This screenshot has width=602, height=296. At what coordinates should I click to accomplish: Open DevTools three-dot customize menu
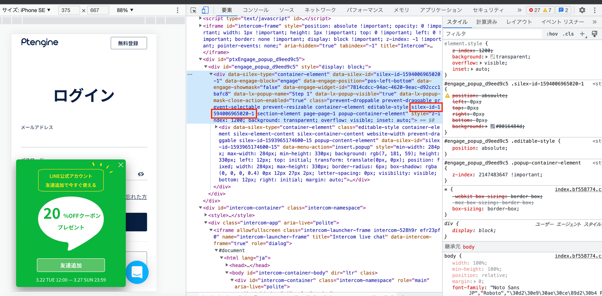coord(594,10)
